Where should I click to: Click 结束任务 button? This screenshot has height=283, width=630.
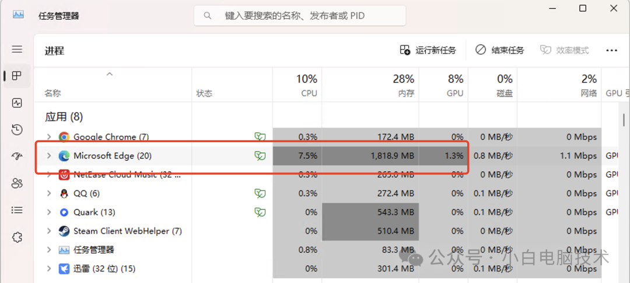tap(499, 50)
